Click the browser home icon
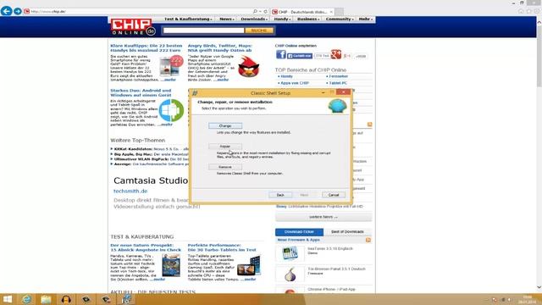 click(521, 11)
